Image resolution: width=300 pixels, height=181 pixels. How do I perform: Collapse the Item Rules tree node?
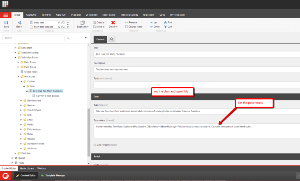coord(18,77)
